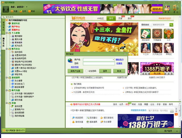
Task: Select 更改昵称 tree item
Action: [x=17, y=36]
